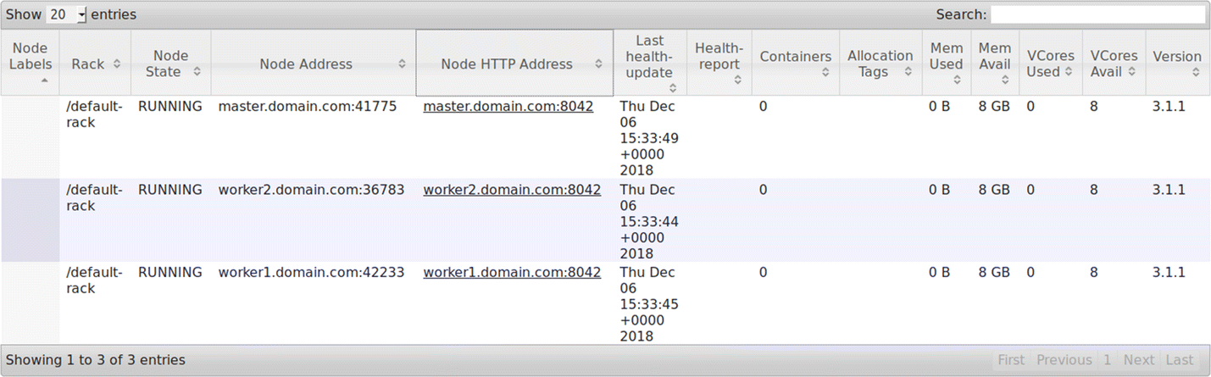The image size is (1211, 377).
Task: Go to the First page
Action: click(1010, 360)
